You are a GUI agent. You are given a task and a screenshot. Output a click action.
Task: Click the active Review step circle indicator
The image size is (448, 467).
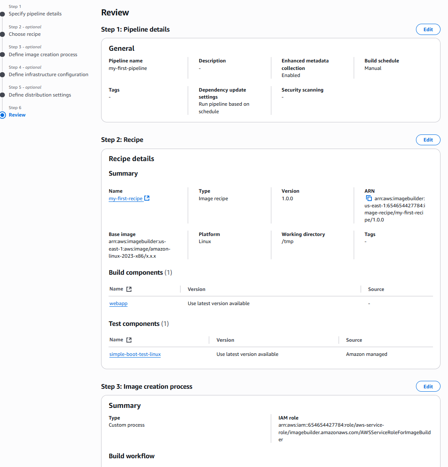tap(3, 115)
